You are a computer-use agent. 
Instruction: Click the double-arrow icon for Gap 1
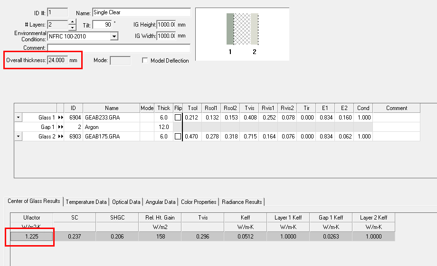[60, 127]
